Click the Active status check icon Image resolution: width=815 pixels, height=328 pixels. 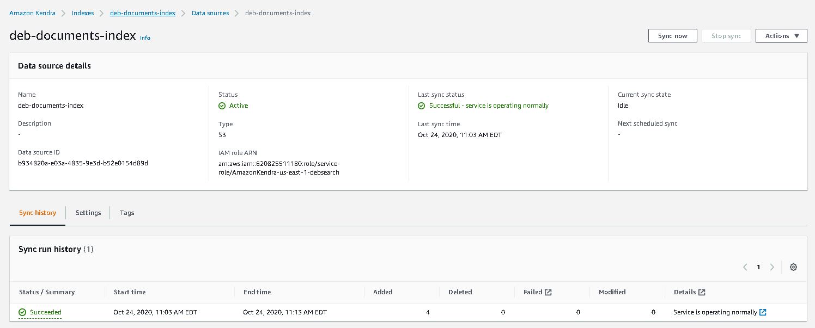coord(222,106)
